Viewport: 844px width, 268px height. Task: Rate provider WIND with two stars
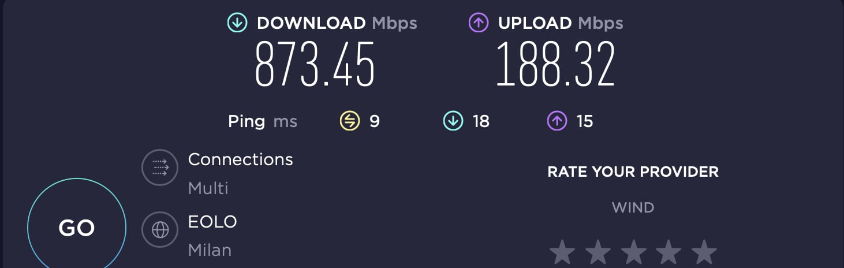point(598,253)
